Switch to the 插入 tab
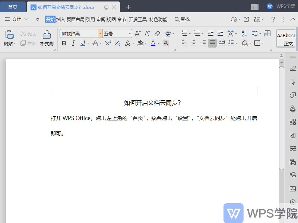 (61, 19)
